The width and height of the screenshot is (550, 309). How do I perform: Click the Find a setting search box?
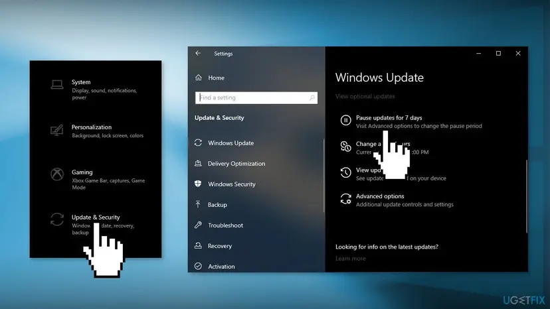pyautogui.click(x=256, y=97)
